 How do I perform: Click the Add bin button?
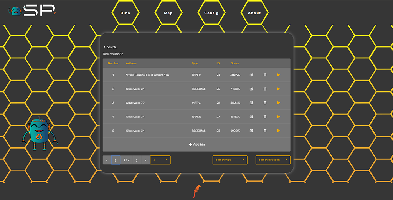click(x=196, y=144)
